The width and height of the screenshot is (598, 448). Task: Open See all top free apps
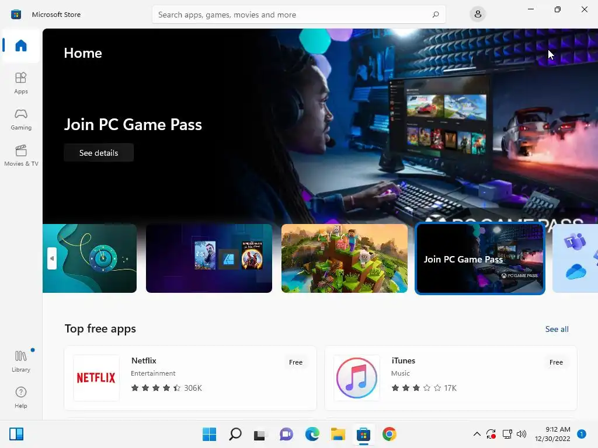point(557,329)
